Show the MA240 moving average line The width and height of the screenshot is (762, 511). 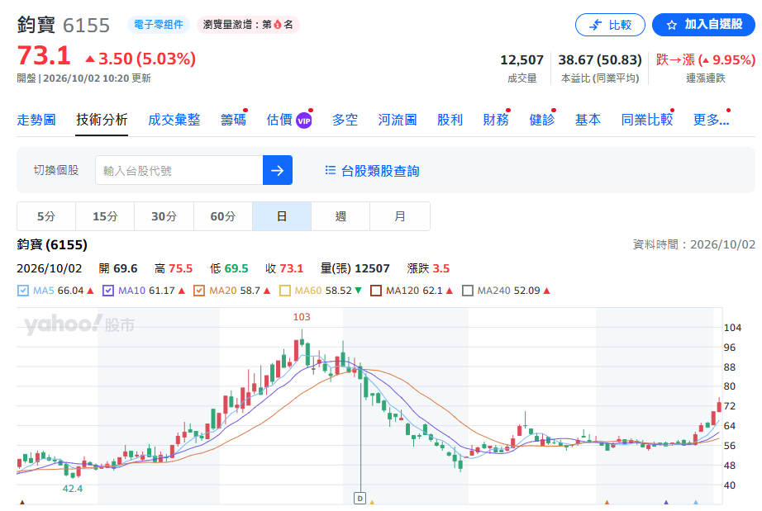(468, 291)
